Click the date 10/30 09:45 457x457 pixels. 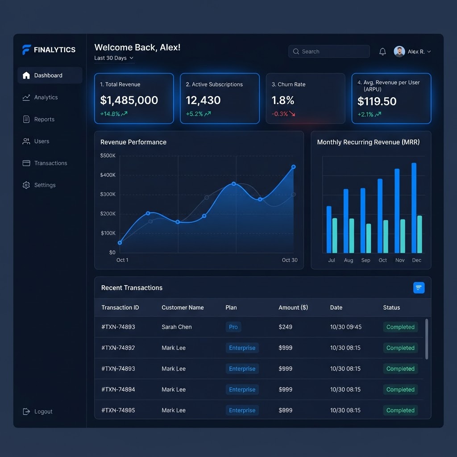346,327
